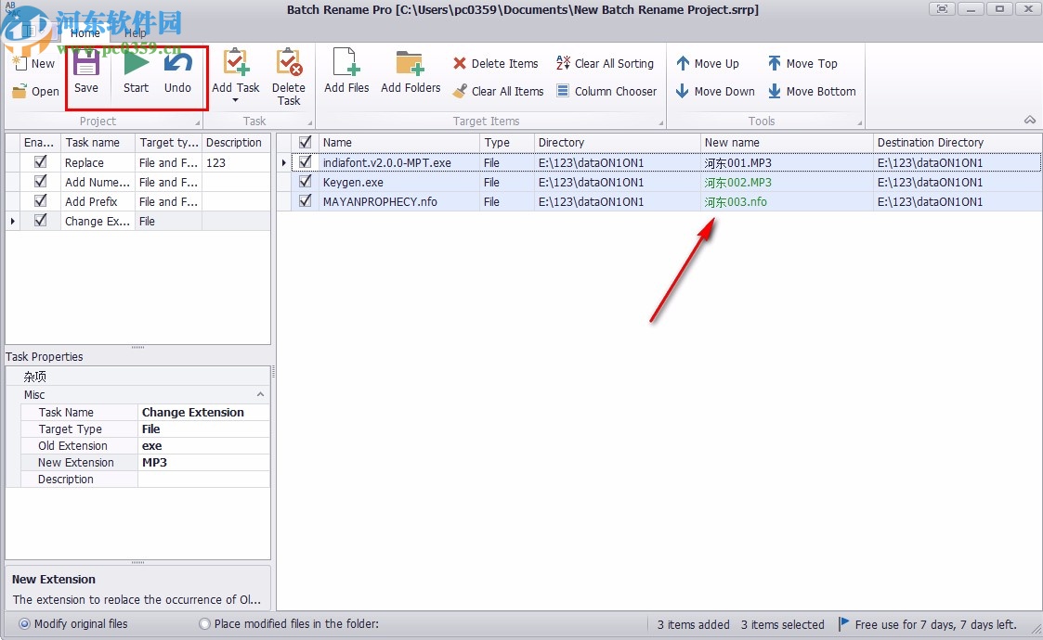Screen dimensions: 1043x640
Task: Expand the Project group dialog launcher
Action: pos(197,122)
